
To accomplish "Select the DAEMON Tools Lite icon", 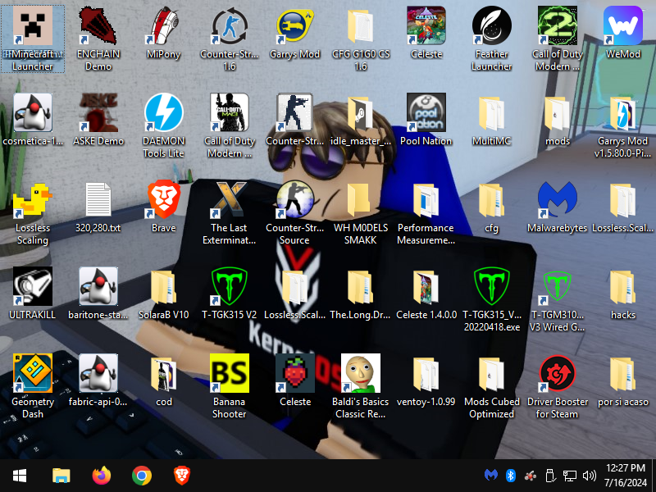I will coord(163,125).
